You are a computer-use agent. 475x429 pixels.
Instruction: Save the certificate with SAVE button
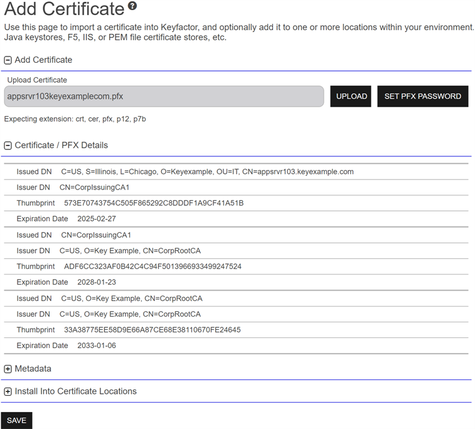coord(16,420)
